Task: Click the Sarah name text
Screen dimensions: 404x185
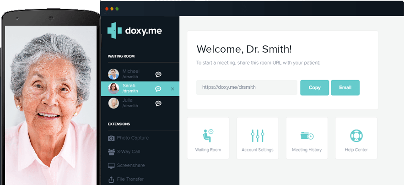Action: tap(129, 86)
